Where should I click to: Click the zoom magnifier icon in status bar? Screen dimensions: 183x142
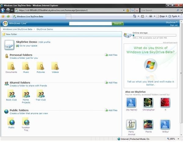tap(168, 139)
